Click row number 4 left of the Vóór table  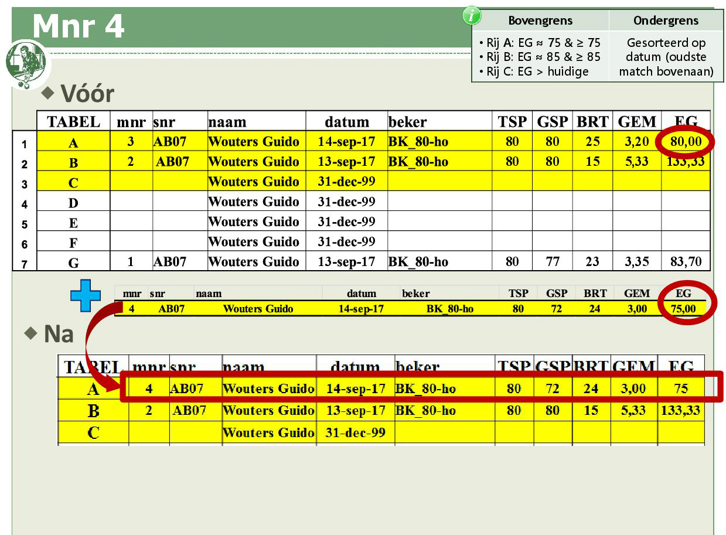click(25, 205)
